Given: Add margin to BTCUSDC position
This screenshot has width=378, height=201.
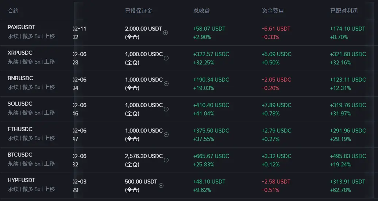Looking at the screenshot, I should pos(166,160).
